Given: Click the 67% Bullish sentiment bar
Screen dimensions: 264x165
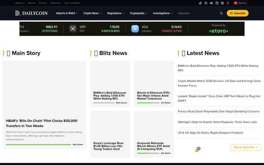Looking at the screenshot, I should coord(148,103).
